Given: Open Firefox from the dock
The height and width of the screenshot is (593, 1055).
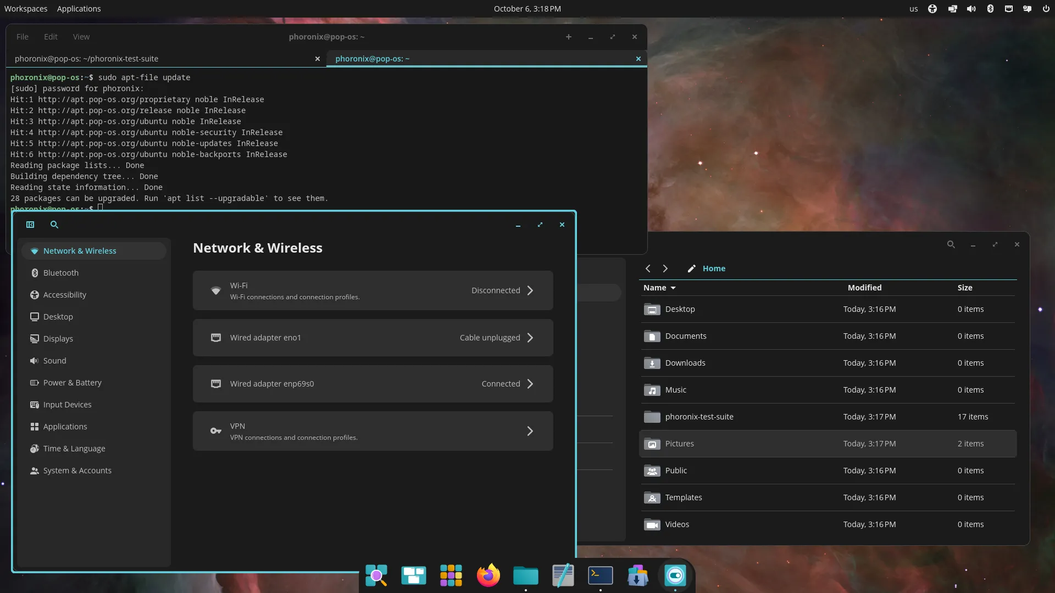Looking at the screenshot, I should point(488,575).
